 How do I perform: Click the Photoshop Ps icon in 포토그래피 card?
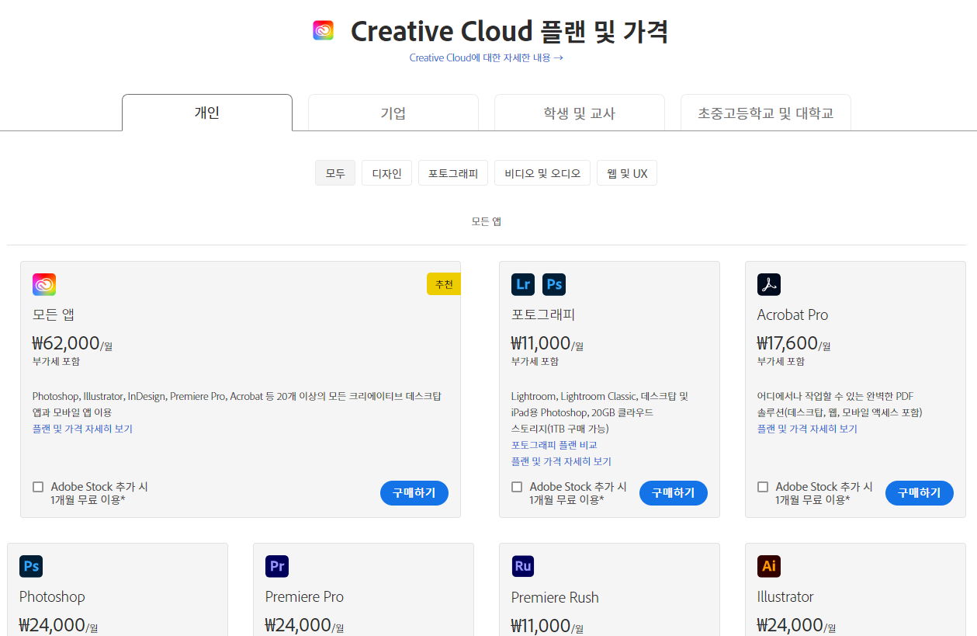pyautogui.click(x=554, y=284)
